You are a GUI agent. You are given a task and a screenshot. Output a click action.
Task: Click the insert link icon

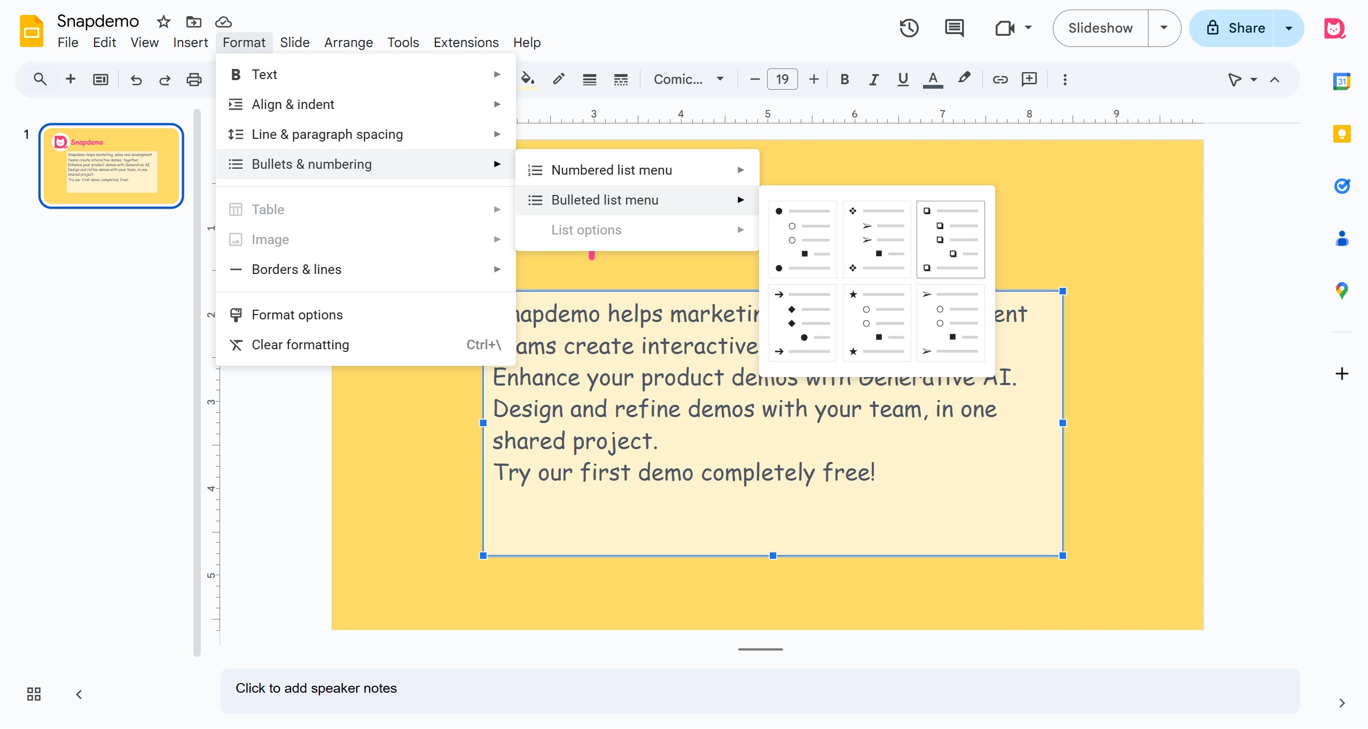tap(1000, 80)
